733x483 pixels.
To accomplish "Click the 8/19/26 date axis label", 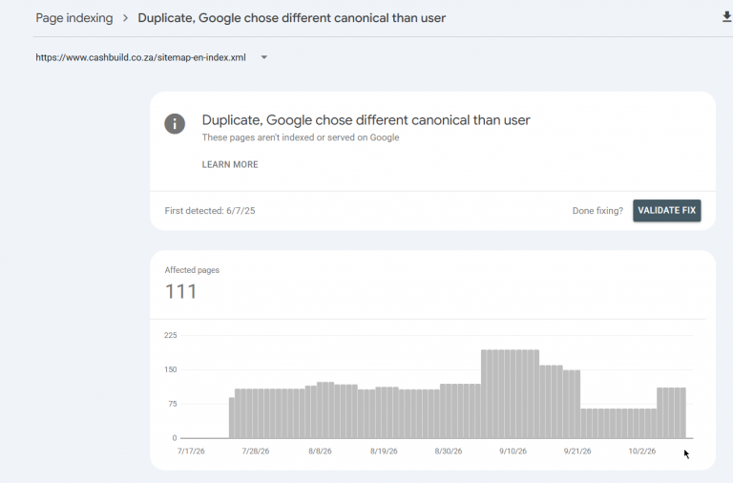I will pos(384,451).
